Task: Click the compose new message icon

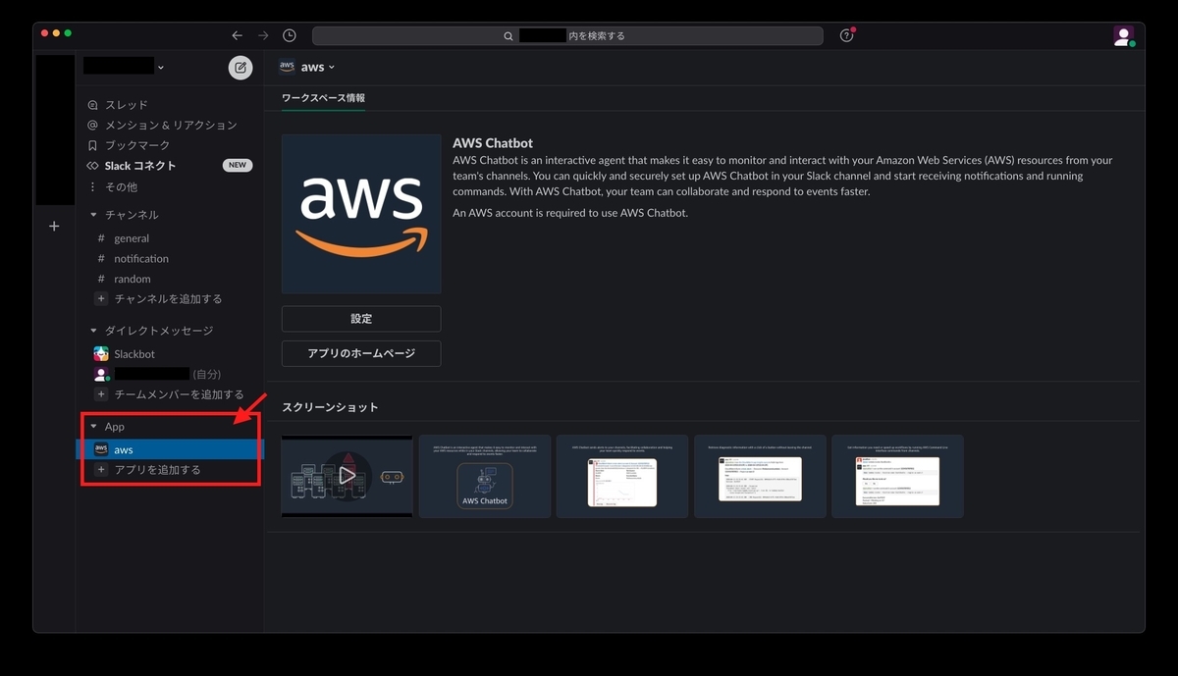Action: point(241,67)
